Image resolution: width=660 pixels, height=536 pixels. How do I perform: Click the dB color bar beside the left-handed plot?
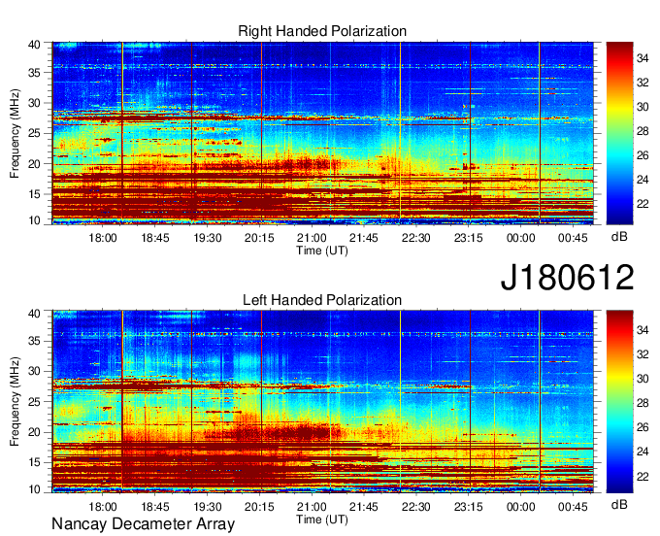619,401
